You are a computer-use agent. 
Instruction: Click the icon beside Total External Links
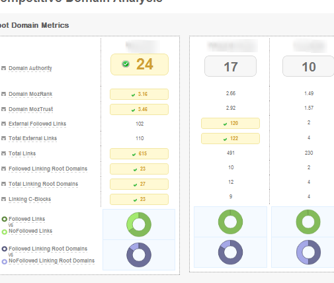[x=3, y=138]
